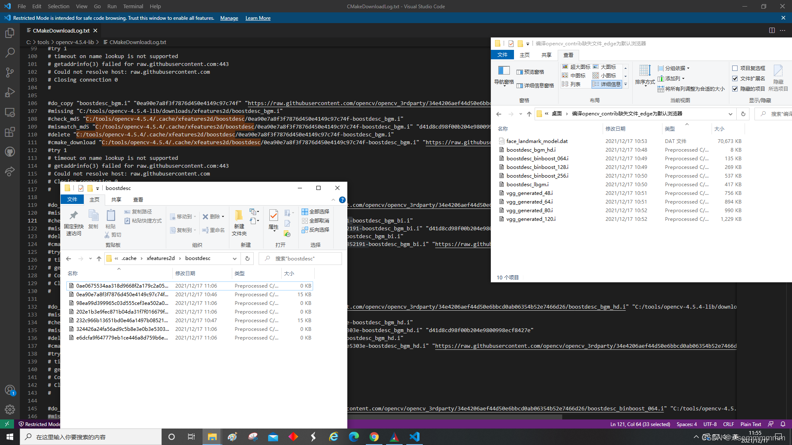Screen dimensions: 792x445
Task: Toggle the Hidden items checkbox
Action: point(749,89)
